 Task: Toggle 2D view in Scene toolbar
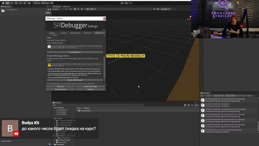point(70,9)
